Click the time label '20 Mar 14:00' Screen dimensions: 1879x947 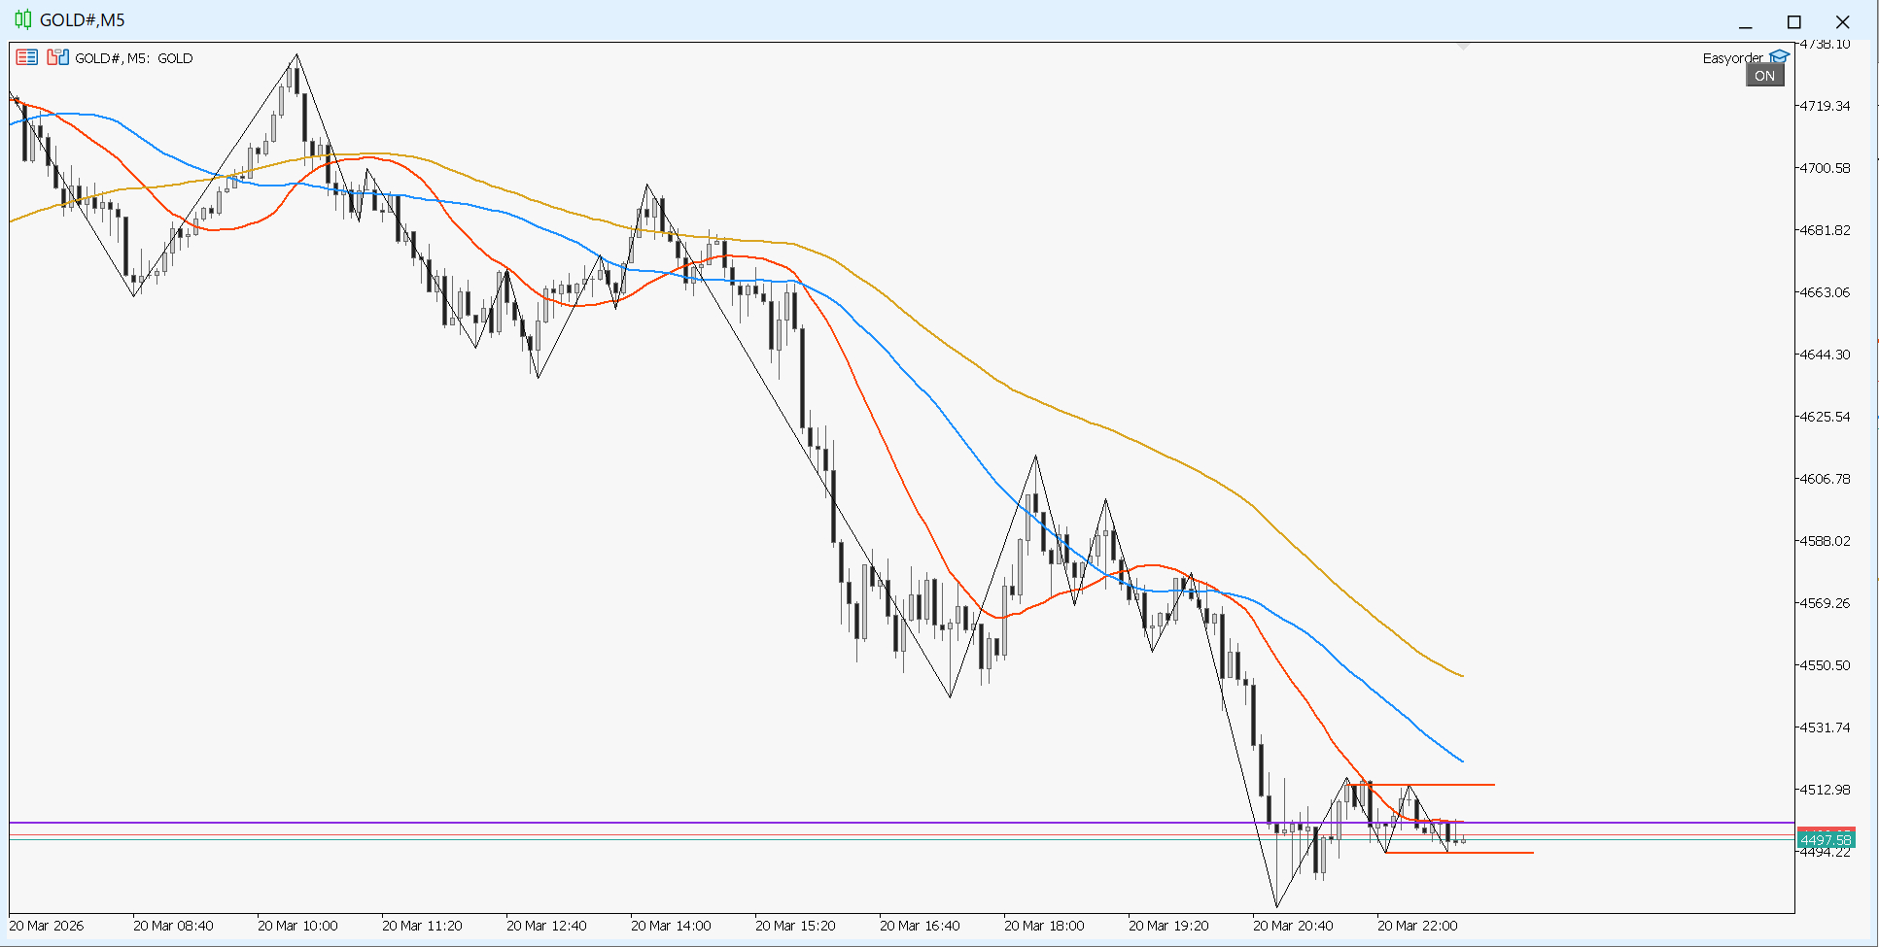[671, 926]
